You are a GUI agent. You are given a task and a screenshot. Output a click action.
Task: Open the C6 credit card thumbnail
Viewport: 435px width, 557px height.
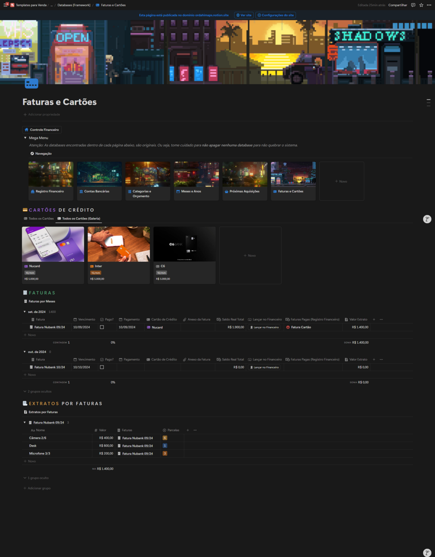point(184,244)
